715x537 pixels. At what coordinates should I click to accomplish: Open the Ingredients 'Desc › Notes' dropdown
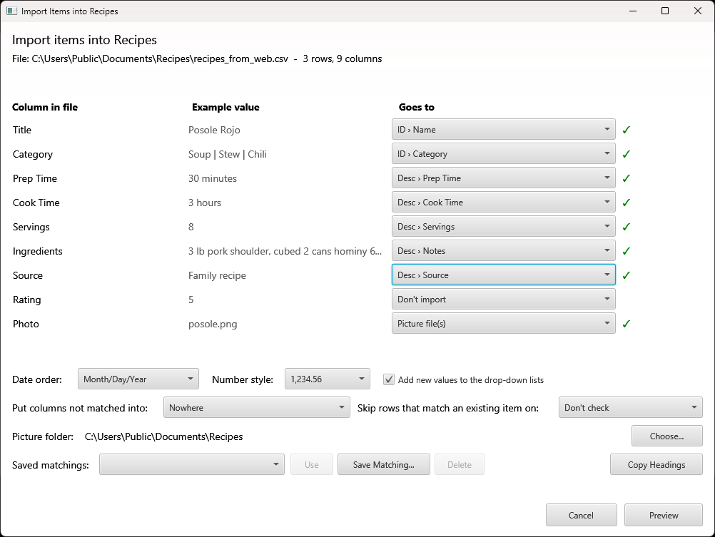(x=503, y=250)
